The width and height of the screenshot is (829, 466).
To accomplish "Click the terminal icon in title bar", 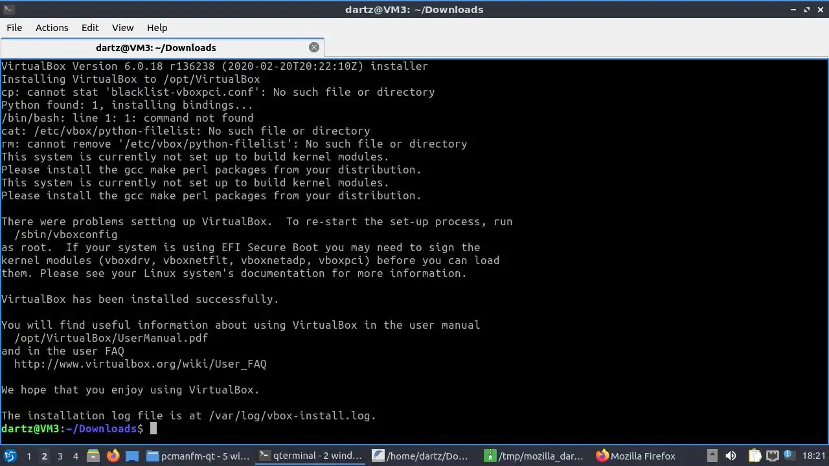I will 8,9.
